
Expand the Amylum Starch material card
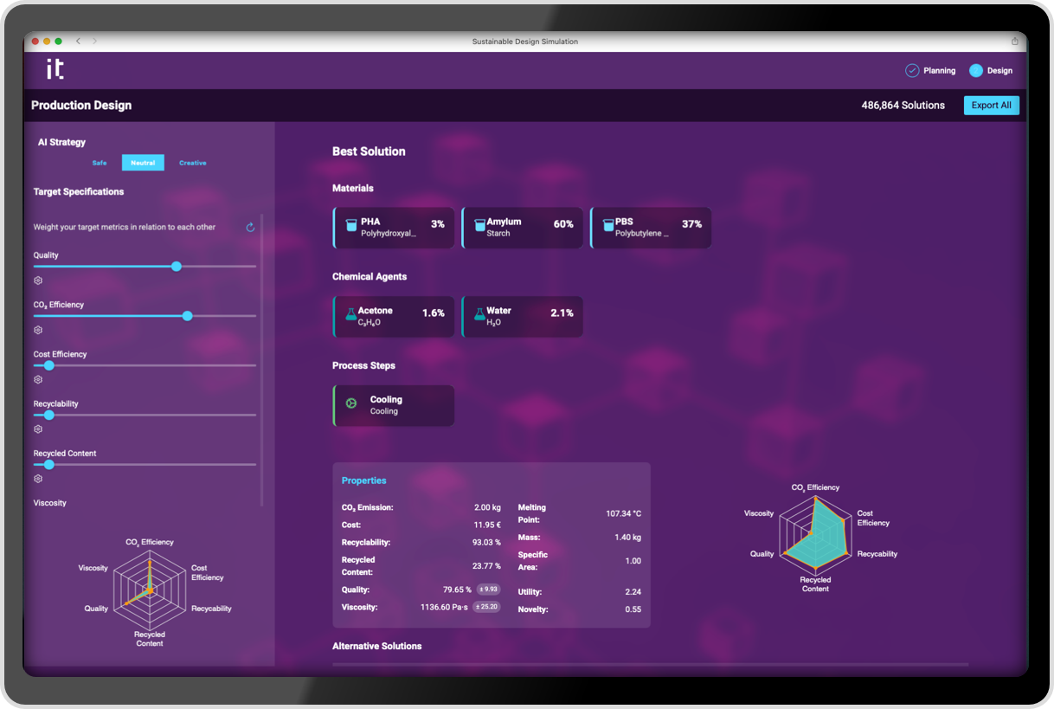click(522, 228)
